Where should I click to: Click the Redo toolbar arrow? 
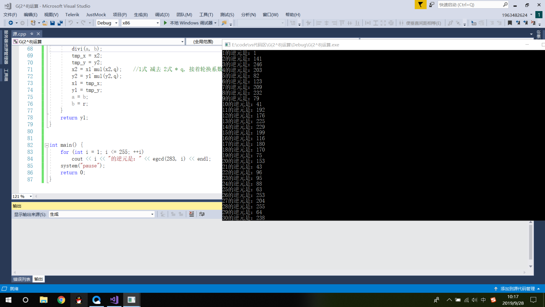[83, 23]
